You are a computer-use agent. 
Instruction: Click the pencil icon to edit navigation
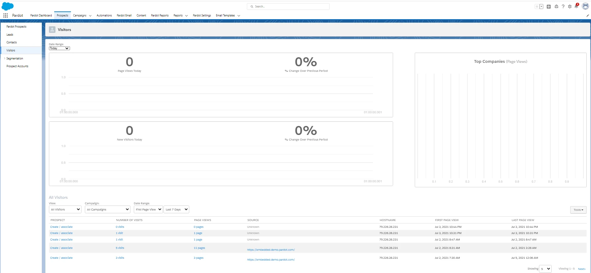(x=588, y=15)
